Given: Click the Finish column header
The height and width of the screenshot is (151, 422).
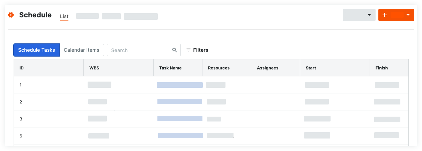Looking at the screenshot, I should coord(382,68).
